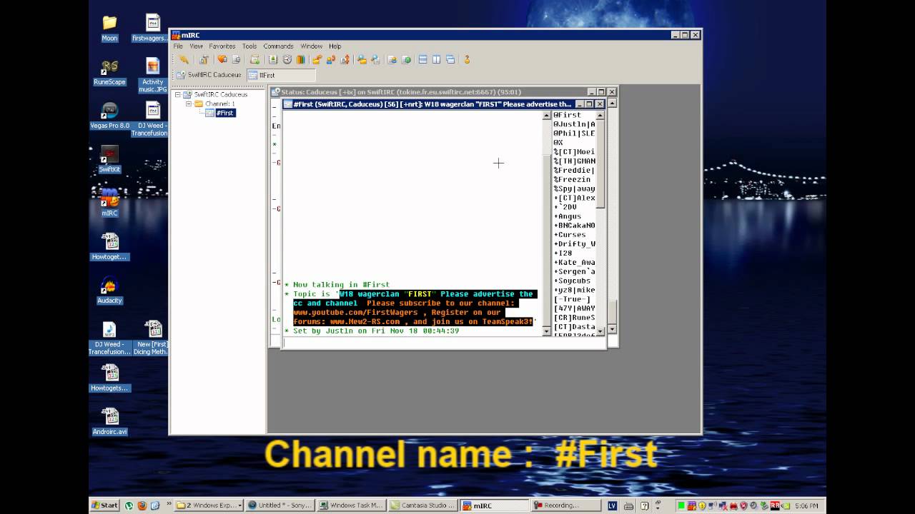Select nickname +Soycubs in the nicklist
This screenshot has height=514, width=915.
click(574, 281)
